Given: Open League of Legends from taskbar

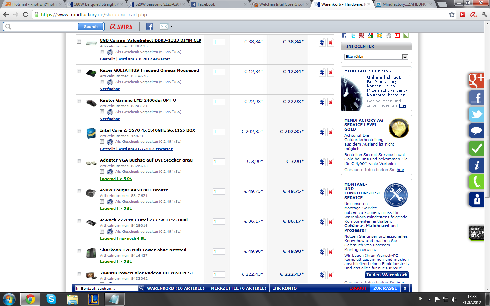Looking at the screenshot, I should coord(93,299).
